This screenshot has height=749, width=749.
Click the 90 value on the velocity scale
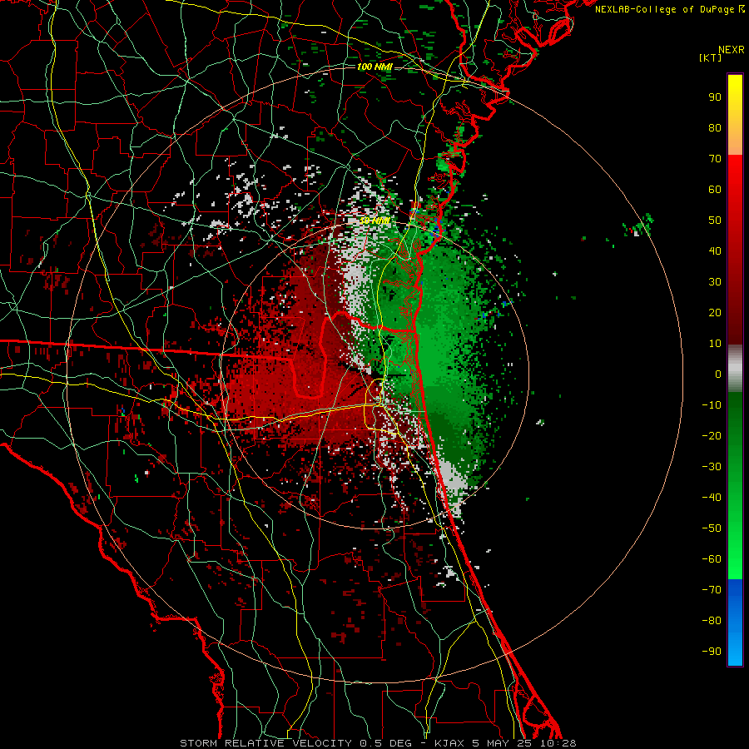(715, 97)
